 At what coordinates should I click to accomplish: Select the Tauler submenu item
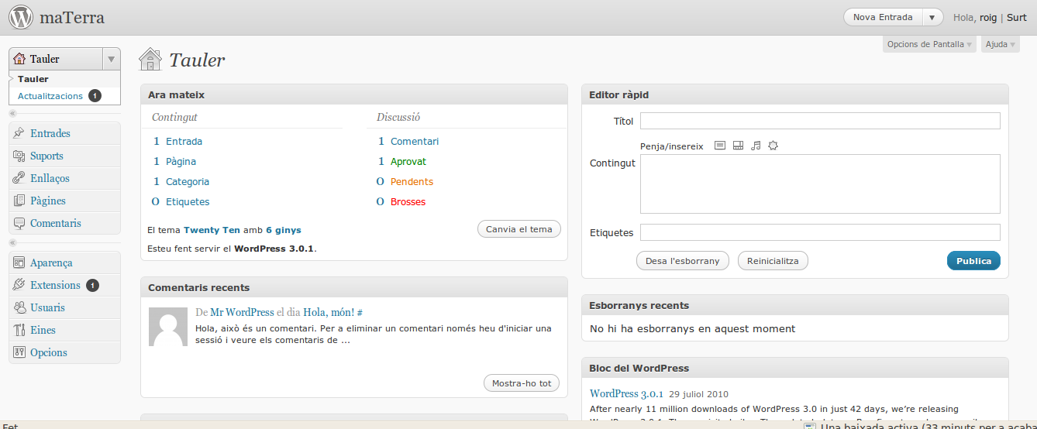33,79
